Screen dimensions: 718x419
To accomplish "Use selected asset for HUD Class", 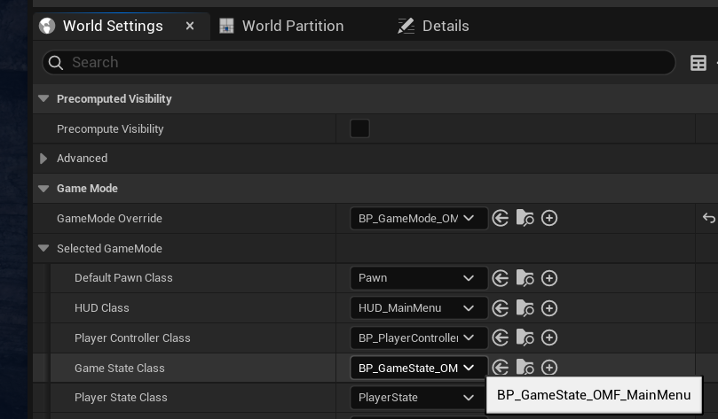I will pyautogui.click(x=500, y=308).
